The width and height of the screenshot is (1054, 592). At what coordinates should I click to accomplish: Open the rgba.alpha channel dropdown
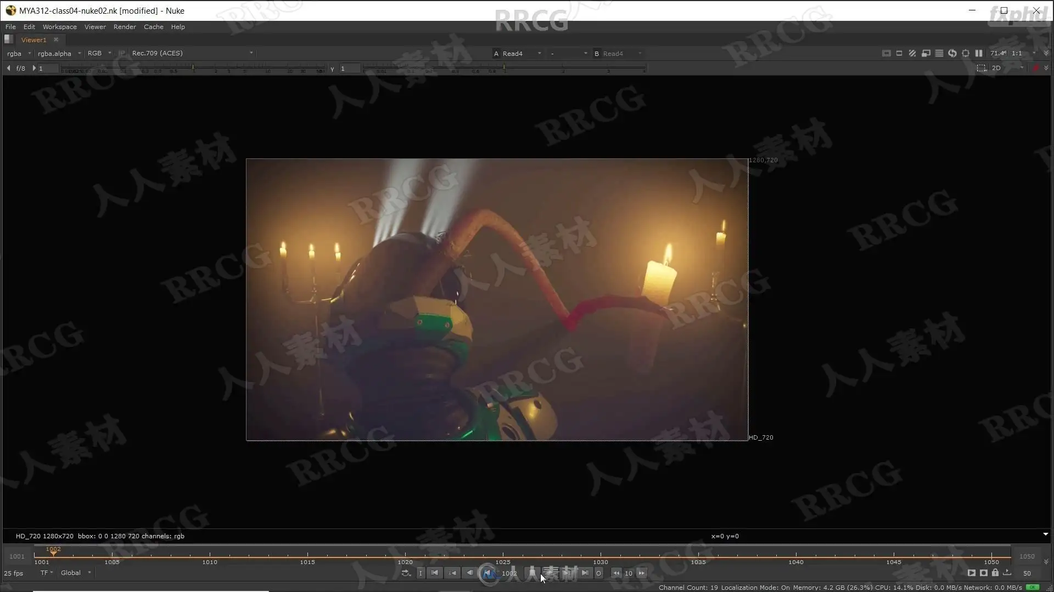coord(59,53)
